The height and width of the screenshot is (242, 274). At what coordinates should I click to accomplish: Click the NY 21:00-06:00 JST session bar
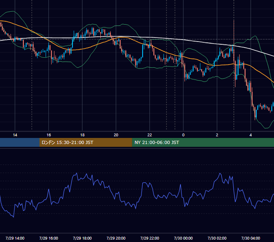coord(203,142)
